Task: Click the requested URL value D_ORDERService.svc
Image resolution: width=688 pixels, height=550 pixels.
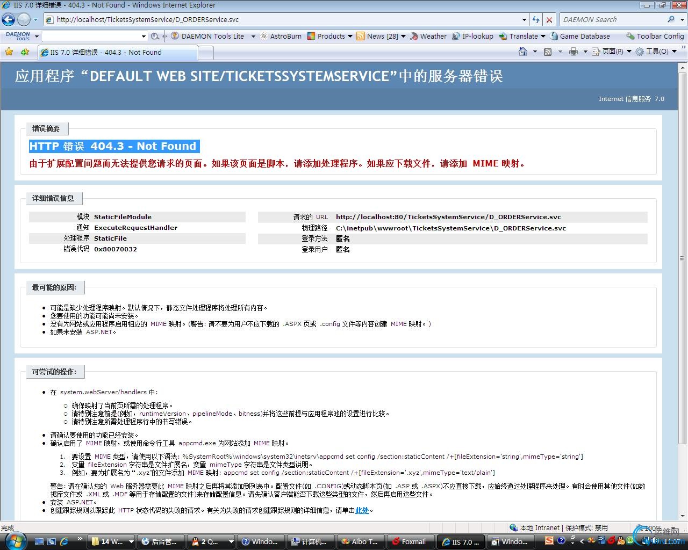Action: 448,217
